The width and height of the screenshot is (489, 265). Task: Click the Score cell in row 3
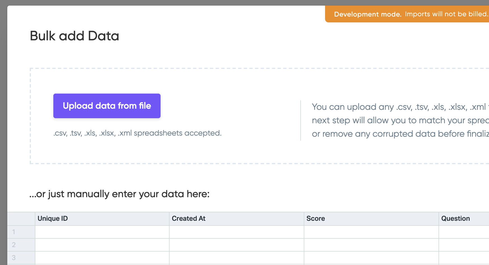click(371, 258)
